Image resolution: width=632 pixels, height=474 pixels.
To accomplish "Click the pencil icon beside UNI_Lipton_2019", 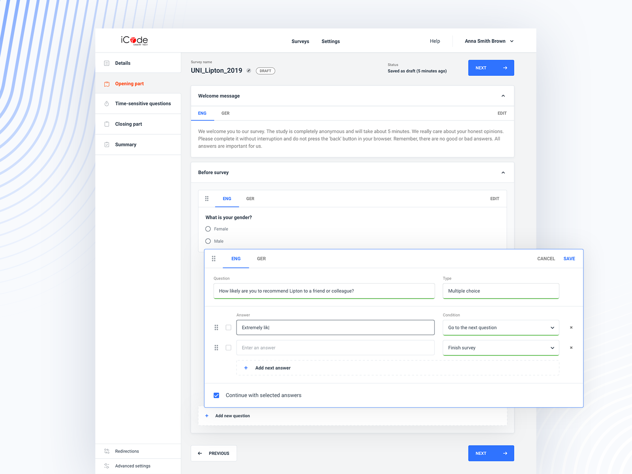I will tap(248, 70).
